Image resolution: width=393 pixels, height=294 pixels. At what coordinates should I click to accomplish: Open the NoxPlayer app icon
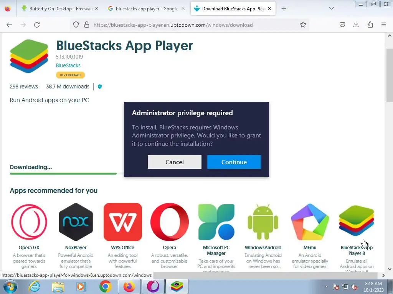click(76, 222)
